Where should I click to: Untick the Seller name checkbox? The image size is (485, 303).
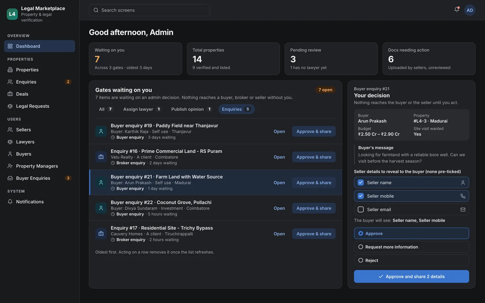361,182
